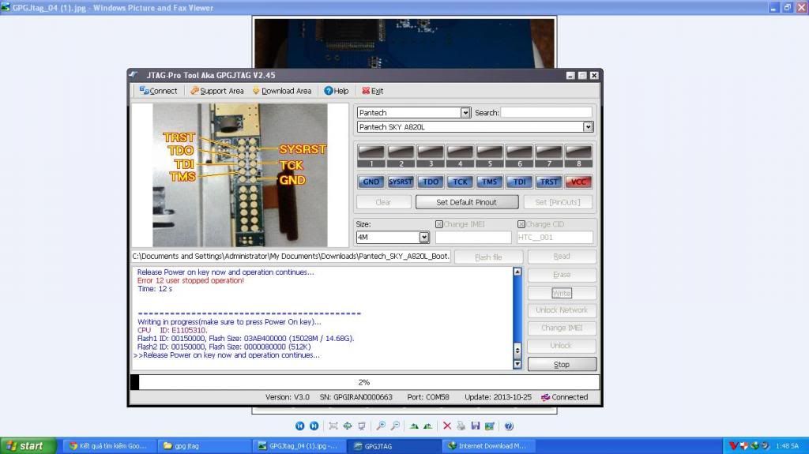Select pin slot 1 in GPGJTAG
The image size is (809, 454).
(x=371, y=156)
